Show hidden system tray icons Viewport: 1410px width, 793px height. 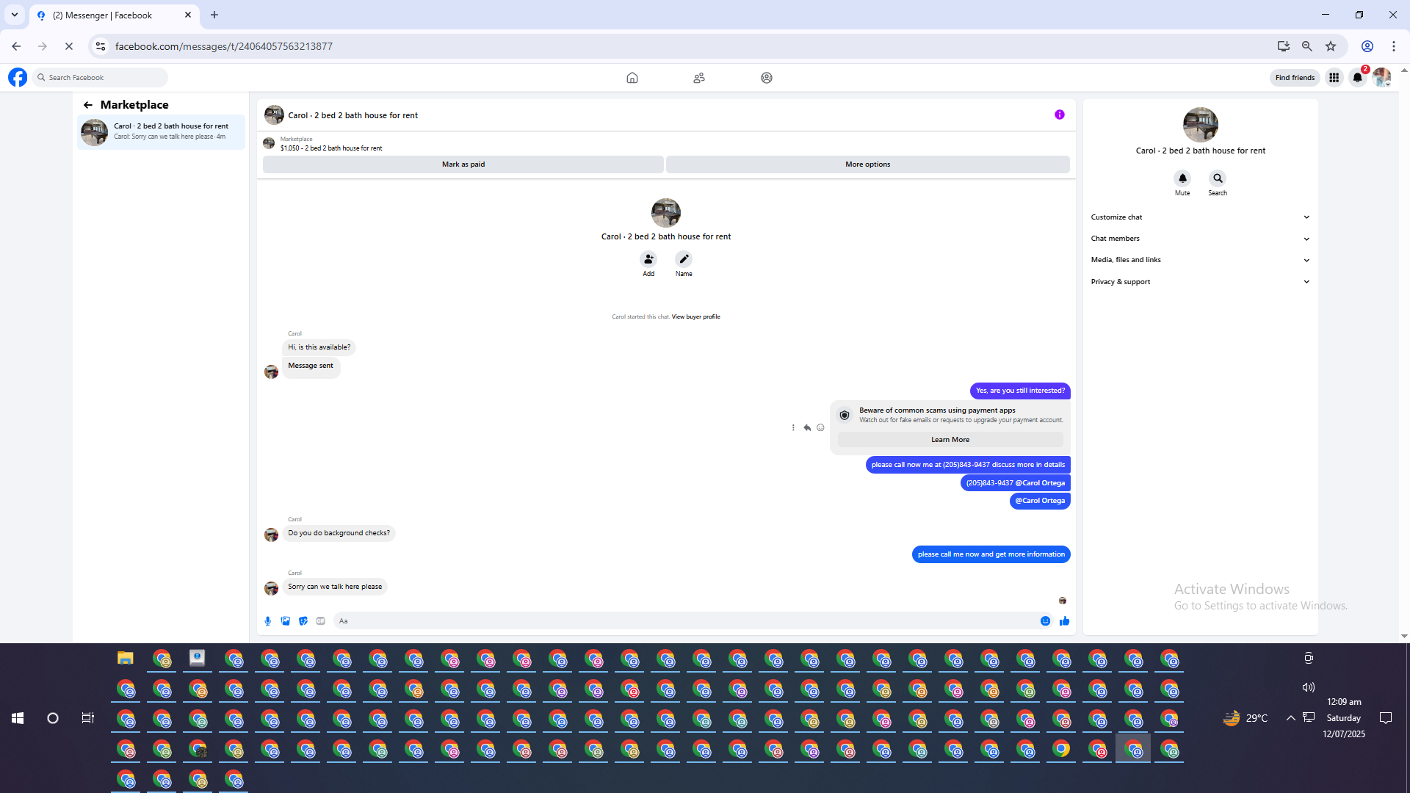pyautogui.click(x=1290, y=718)
